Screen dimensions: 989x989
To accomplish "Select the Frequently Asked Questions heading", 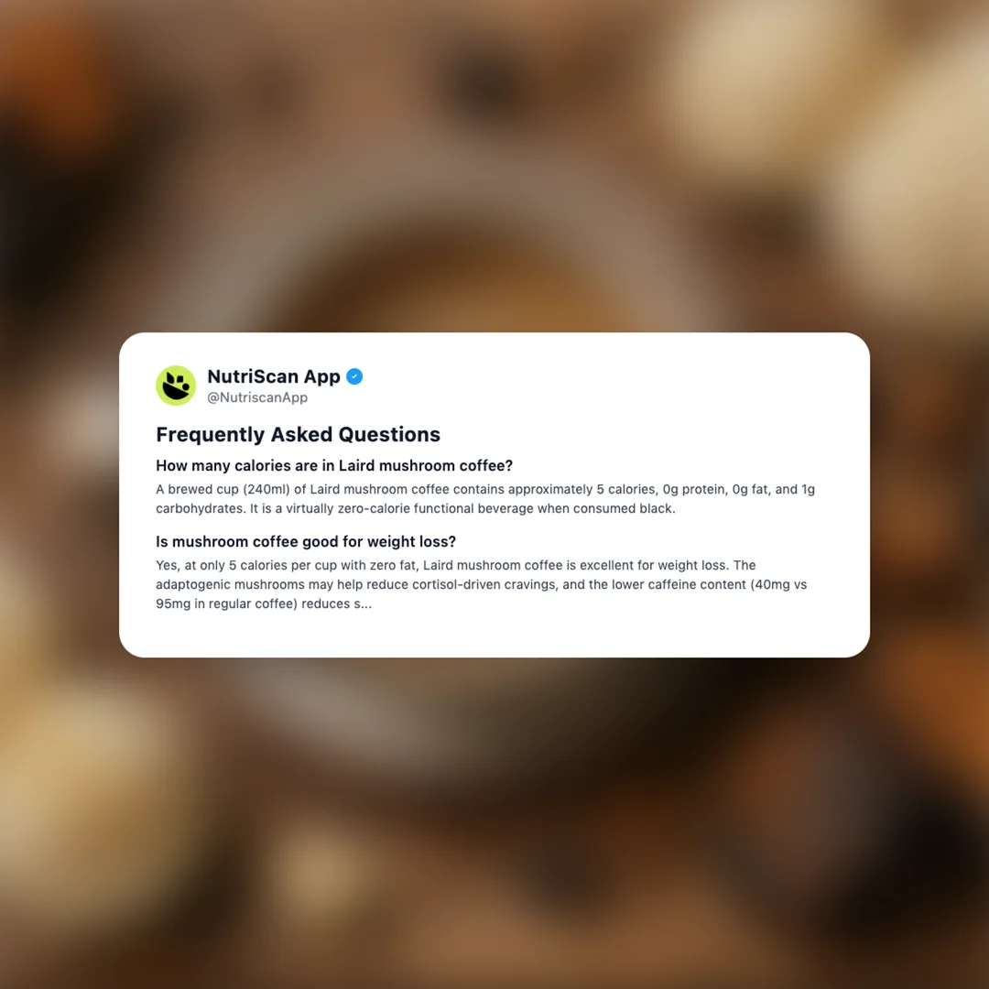I will point(298,435).
